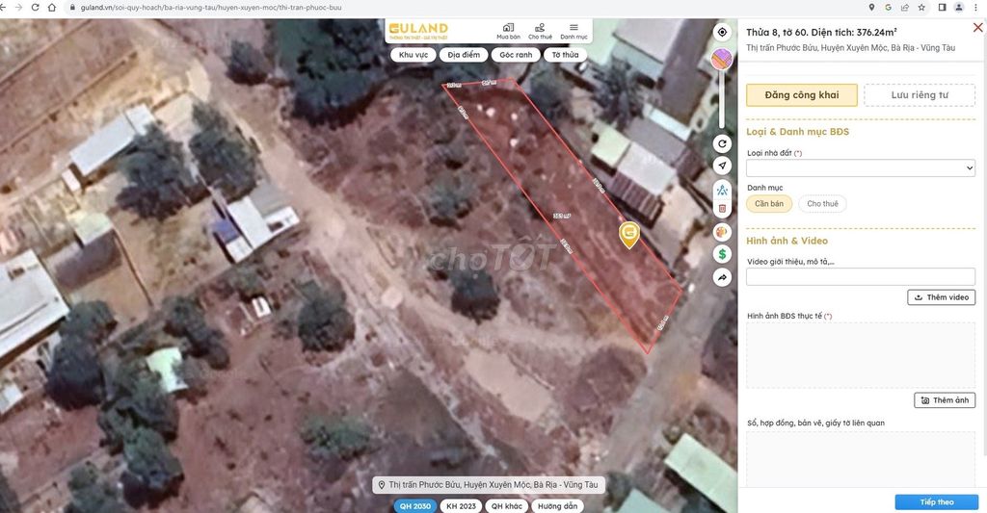Screen dimensions: 987x513
Task: Open the Mua bán menu item
Action: pyautogui.click(x=508, y=31)
